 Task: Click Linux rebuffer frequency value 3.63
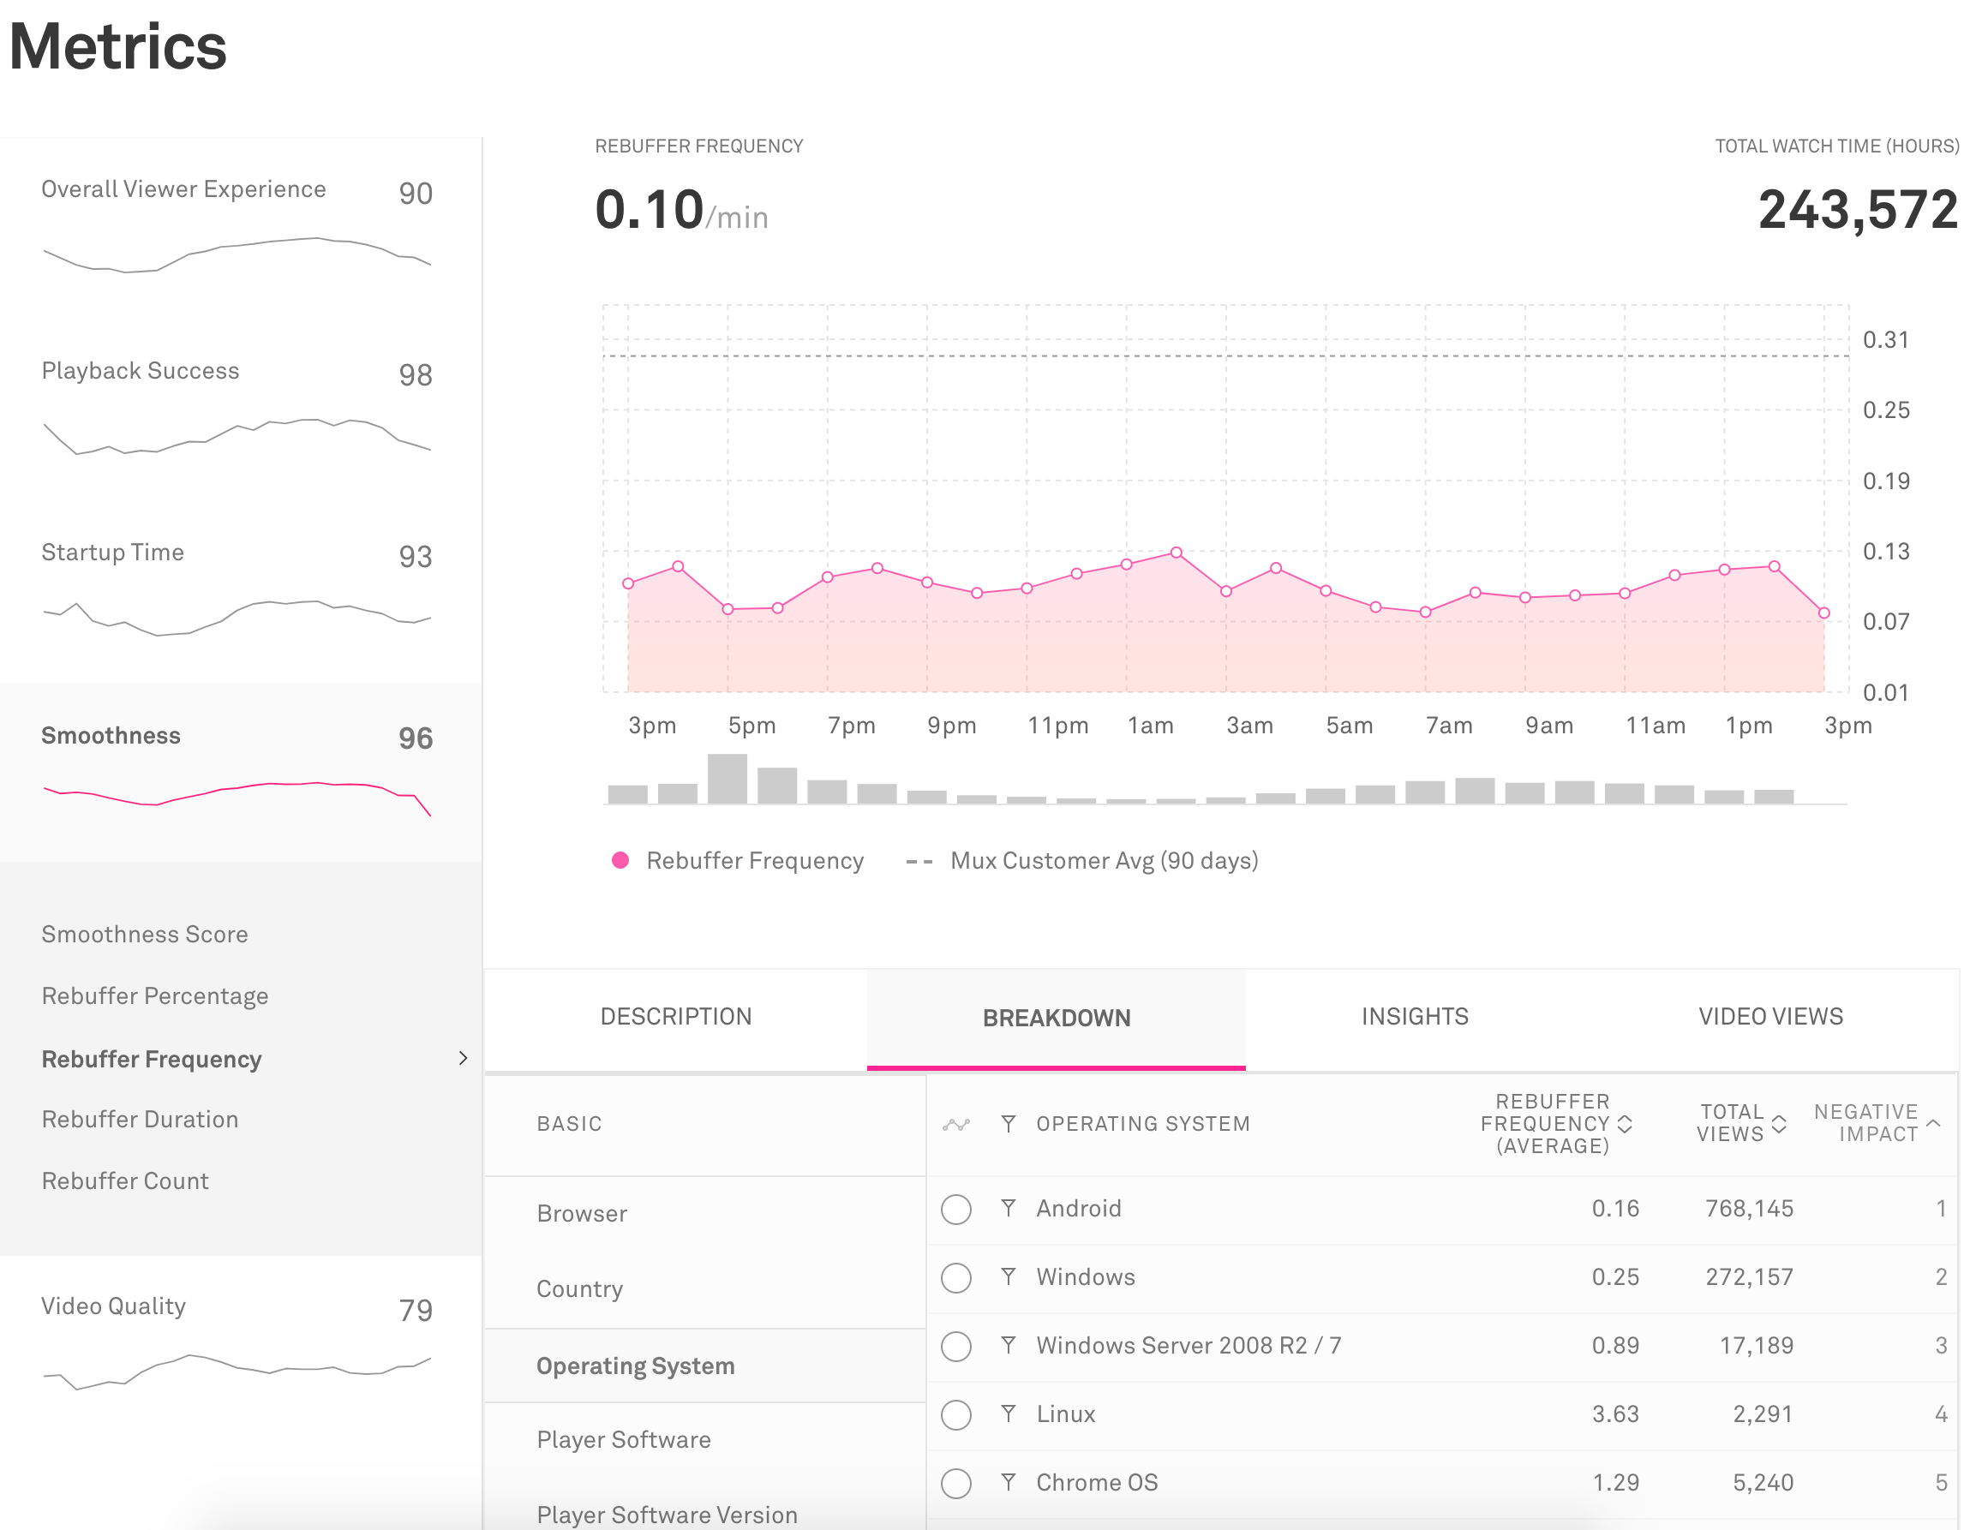coord(1615,1413)
